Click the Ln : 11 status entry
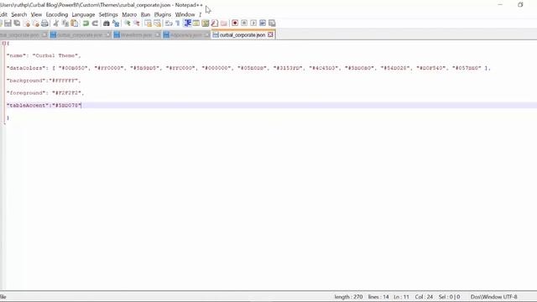The height and width of the screenshot is (302, 537). click(x=401, y=297)
